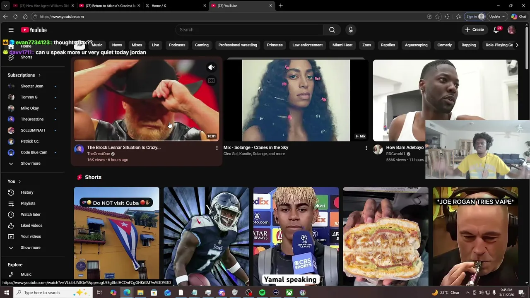530x298 pixels.
Task: Select the Music category chip
Action: 97,45
